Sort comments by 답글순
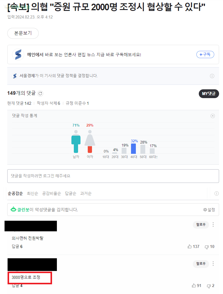Viewport: 223px width, 294px height. [71, 193]
